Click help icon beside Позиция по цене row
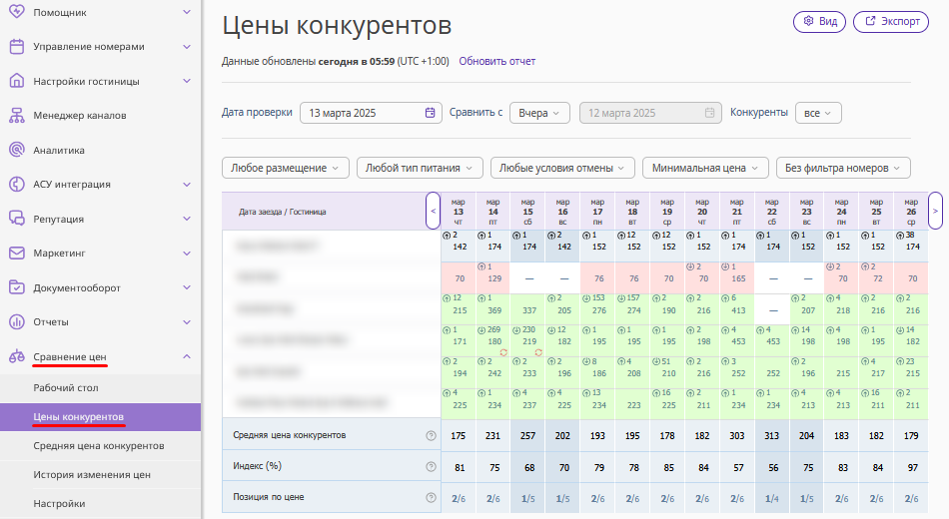Image resolution: width=949 pixels, height=519 pixels. (x=431, y=498)
